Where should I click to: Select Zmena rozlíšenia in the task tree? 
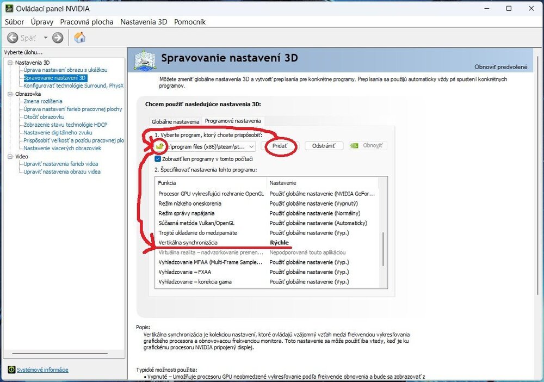click(43, 101)
